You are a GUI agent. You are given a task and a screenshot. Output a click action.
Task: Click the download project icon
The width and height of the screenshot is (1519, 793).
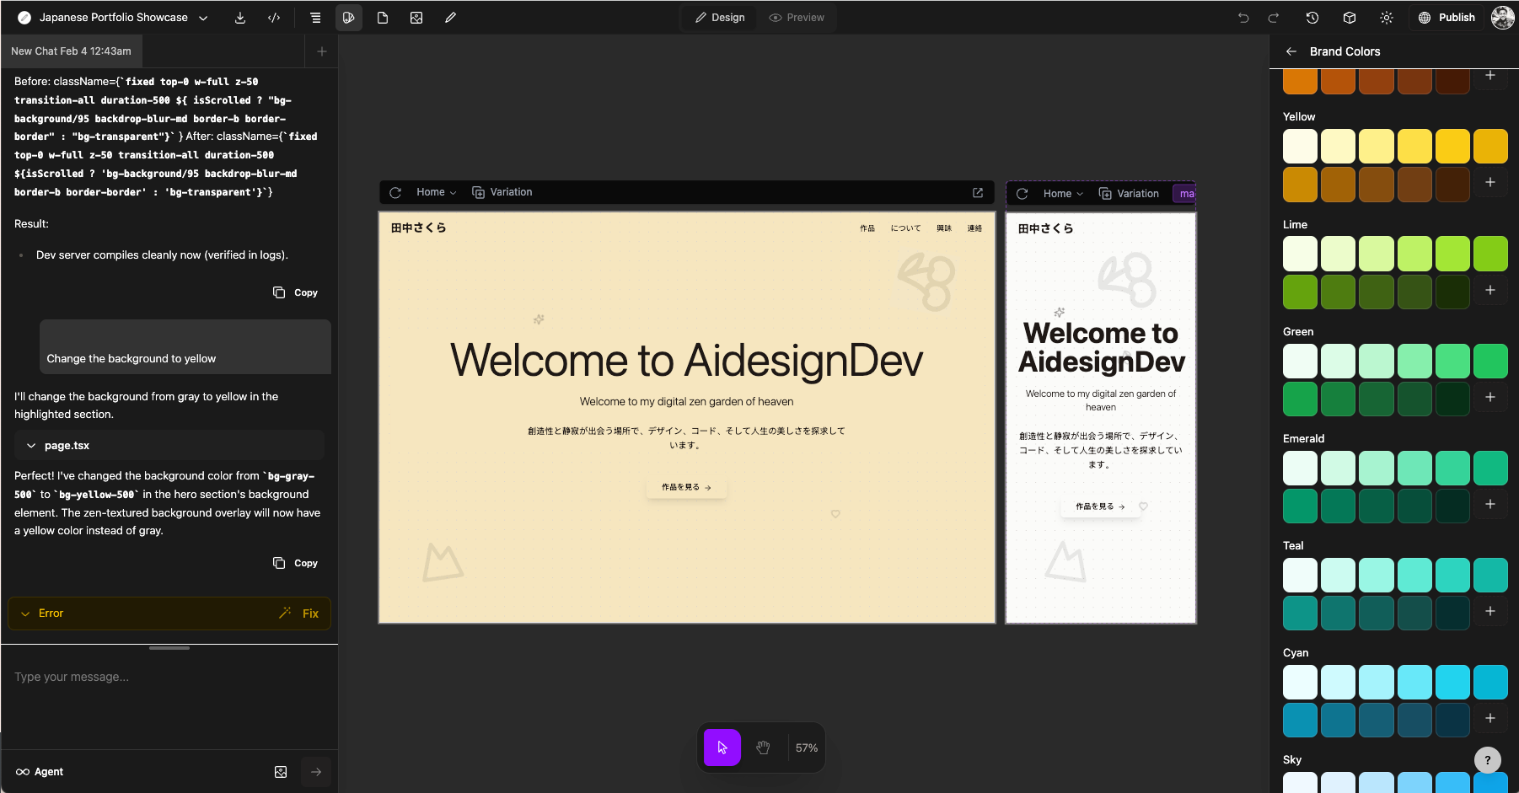click(239, 17)
